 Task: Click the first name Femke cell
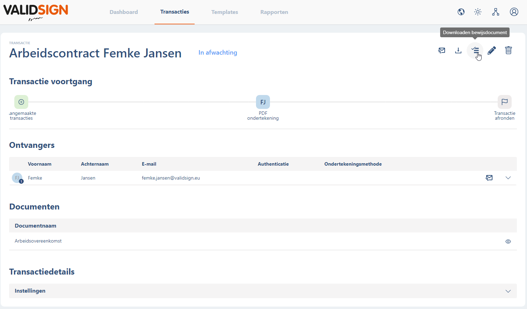pos(35,178)
